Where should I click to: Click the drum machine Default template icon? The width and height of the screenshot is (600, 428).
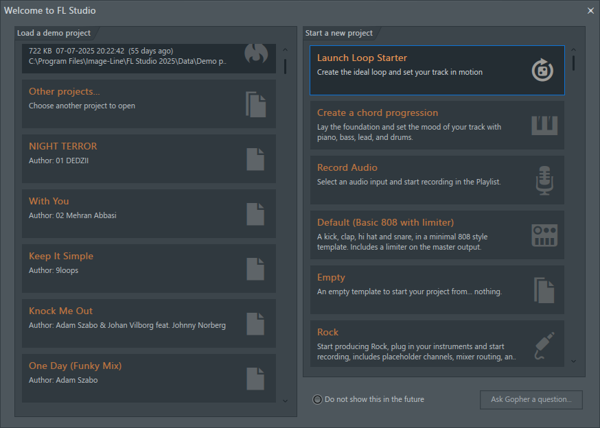pyautogui.click(x=544, y=235)
